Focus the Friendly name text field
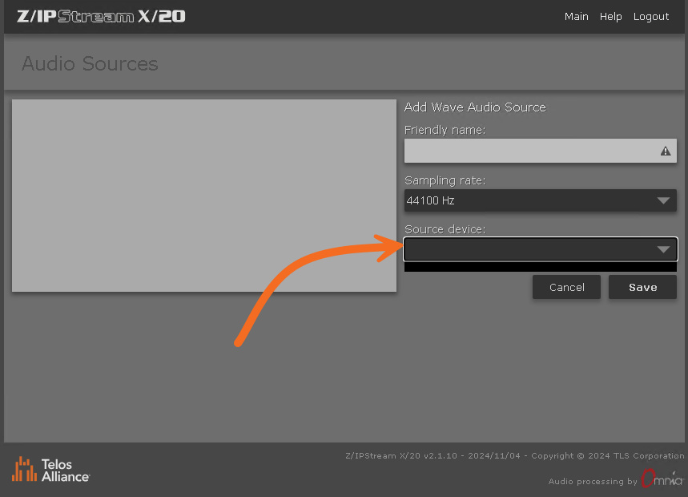This screenshot has width=688, height=497. 540,151
